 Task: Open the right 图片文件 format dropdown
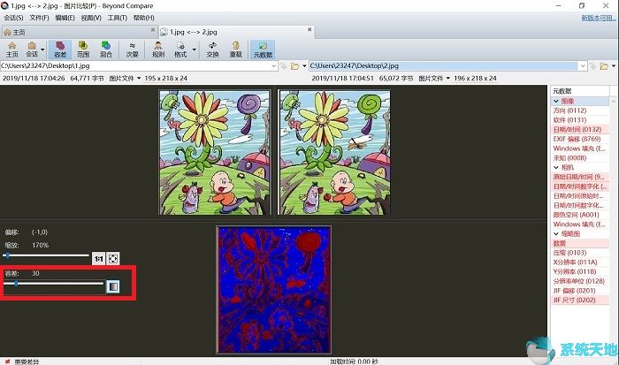(x=434, y=78)
